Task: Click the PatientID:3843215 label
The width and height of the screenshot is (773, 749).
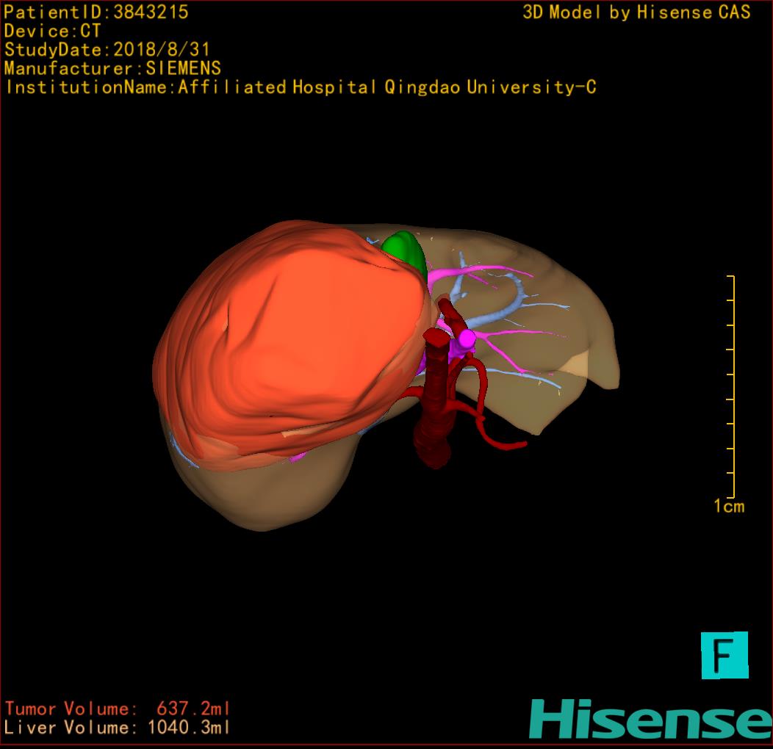Action: tap(96, 12)
